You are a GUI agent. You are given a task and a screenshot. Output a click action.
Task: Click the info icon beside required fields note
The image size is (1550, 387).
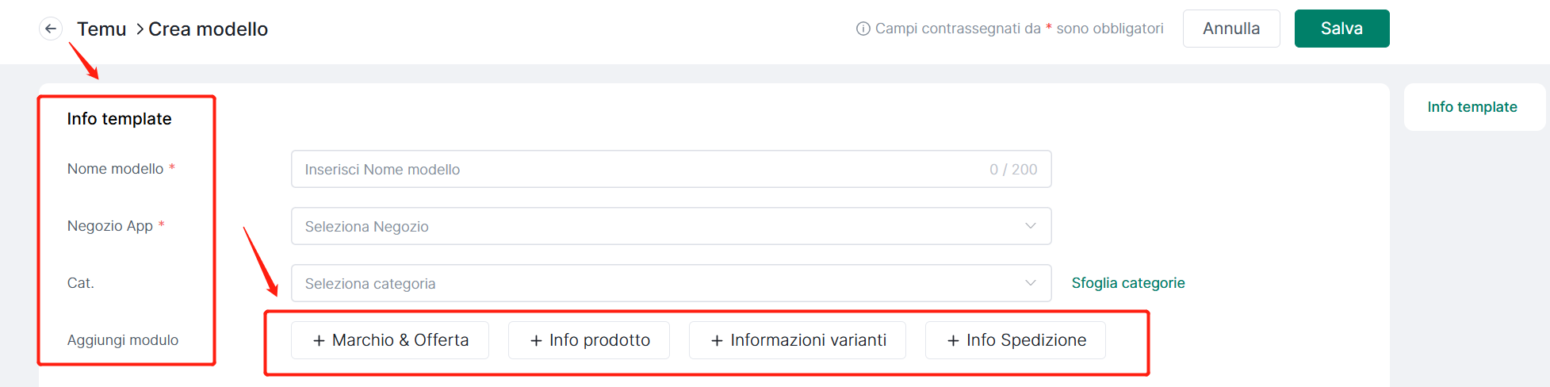click(x=863, y=29)
